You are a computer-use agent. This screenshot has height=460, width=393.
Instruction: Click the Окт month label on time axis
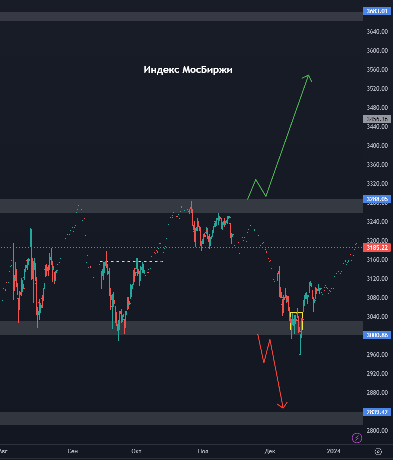[136, 451]
